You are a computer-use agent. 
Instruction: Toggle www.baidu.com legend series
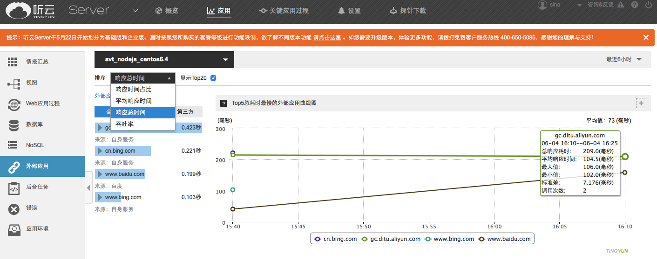click(x=504, y=239)
